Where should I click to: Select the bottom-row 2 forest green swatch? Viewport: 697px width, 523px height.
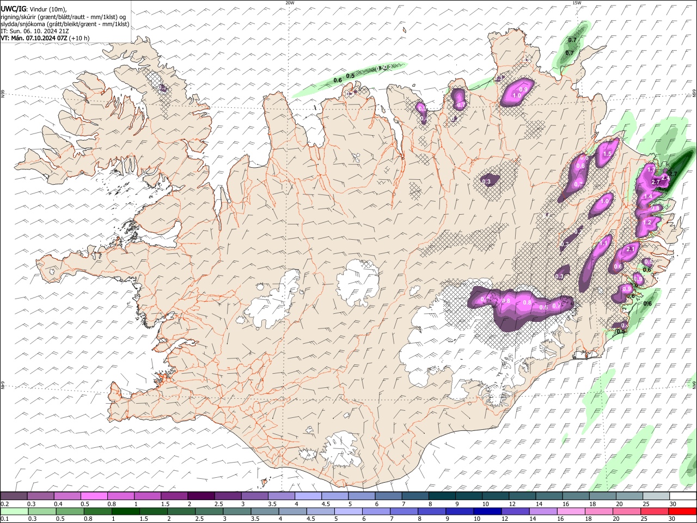181,511
